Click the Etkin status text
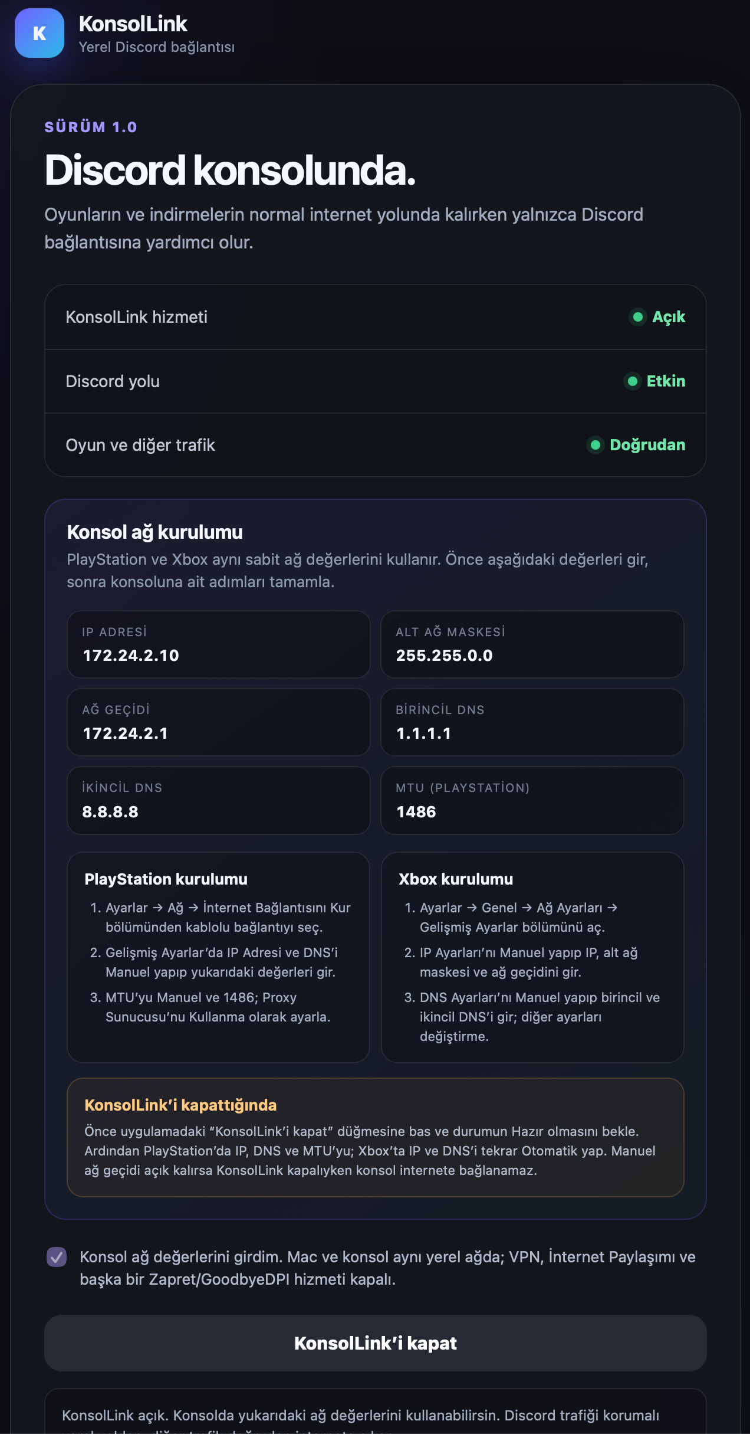This screenshot has height=1434, width=750. (666, 381)
